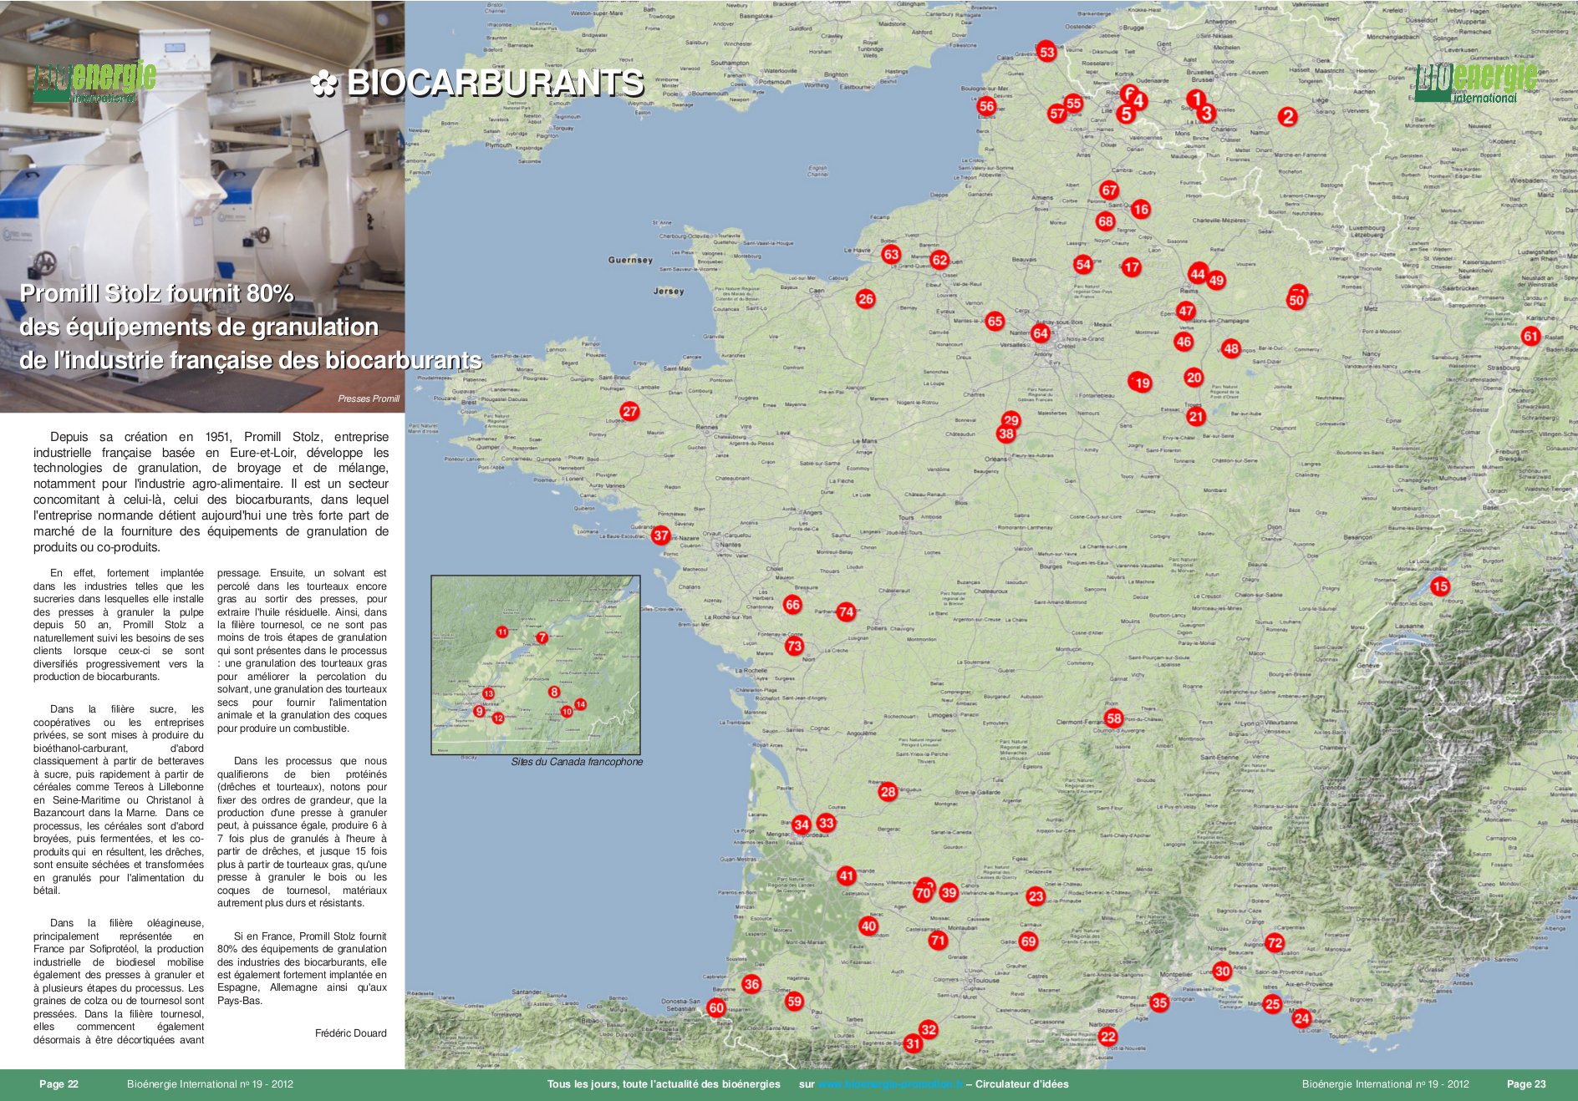
Task: Select map marker 58 near Clermont-Ferrand
Action: (1113, 718)
